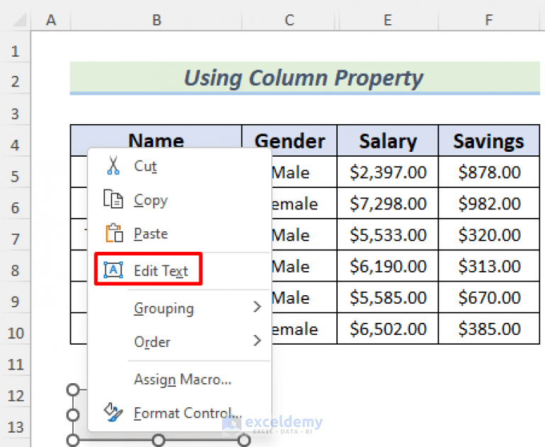This screenshot has height=447, width=545.
Task: Click the $670.00 savings cell
Action: point(489,297)
